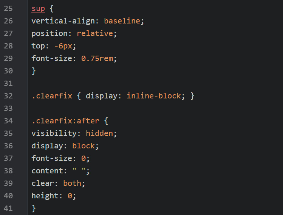Click the hidden visibility value

coord(99,133)
